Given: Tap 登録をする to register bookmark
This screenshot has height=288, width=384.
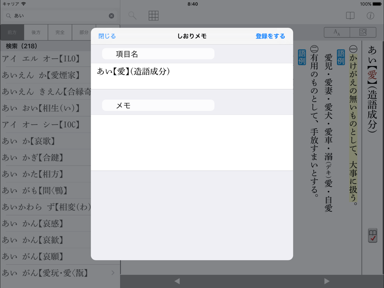Looking at the screenshot, I should [270, 36].
